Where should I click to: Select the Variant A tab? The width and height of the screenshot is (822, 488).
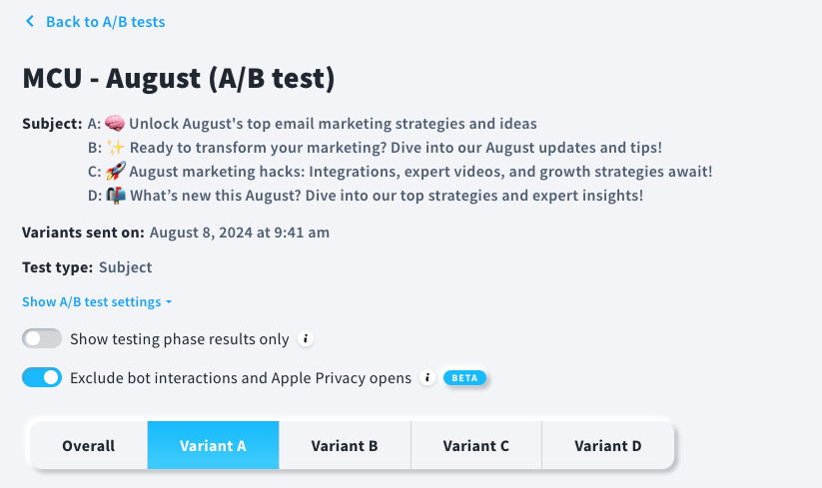click(x=213, y=446)
